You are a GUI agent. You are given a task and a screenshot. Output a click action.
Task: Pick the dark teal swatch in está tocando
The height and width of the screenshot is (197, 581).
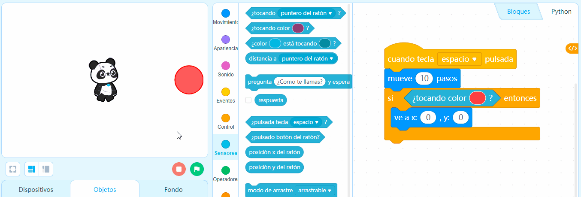[325, 43]
